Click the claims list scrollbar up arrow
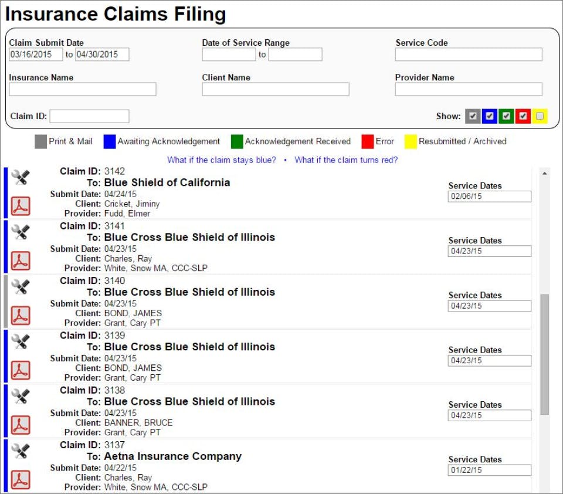The width and height of the screenshot is (563, 494). pyautogui.click(x=545, y=174)
